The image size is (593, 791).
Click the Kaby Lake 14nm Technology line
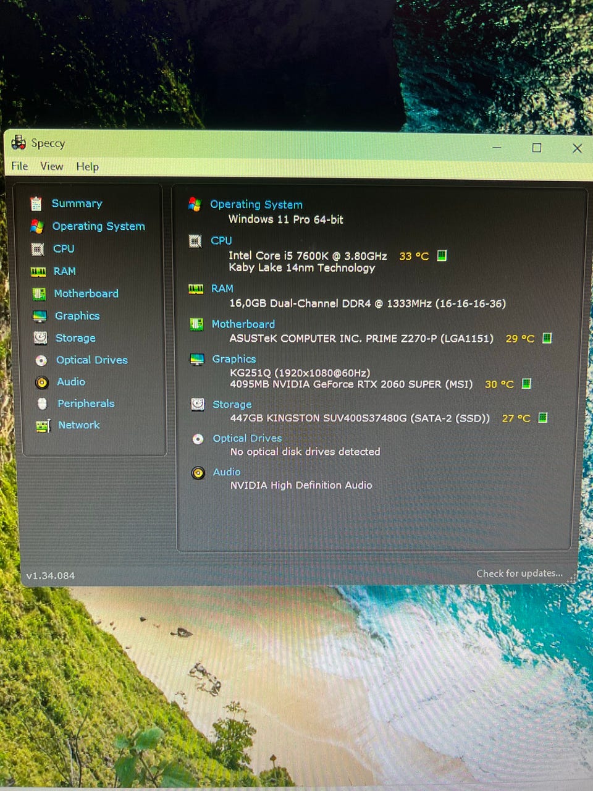coord(302,268)
